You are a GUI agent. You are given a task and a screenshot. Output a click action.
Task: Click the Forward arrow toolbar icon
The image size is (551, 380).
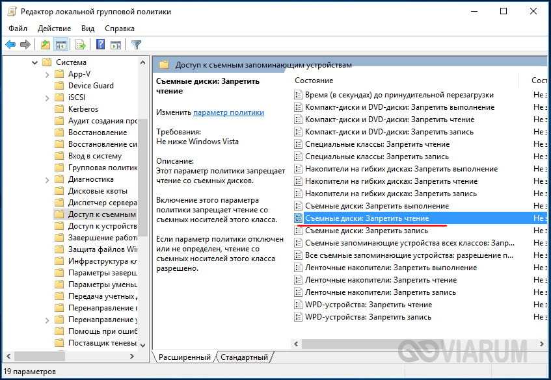[25, 45]
